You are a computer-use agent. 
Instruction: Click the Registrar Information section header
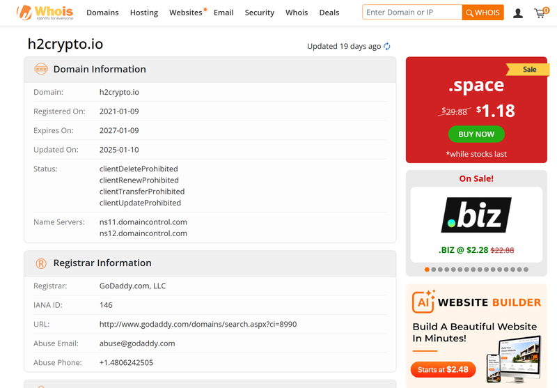pyautogui.click(x=210, y=263)
